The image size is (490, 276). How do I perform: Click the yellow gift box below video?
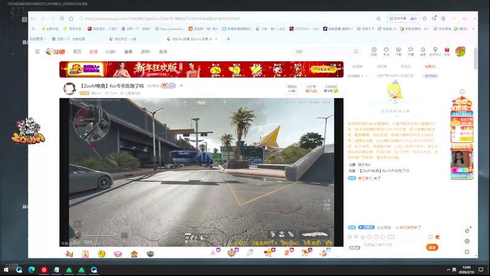coord(102,254)
